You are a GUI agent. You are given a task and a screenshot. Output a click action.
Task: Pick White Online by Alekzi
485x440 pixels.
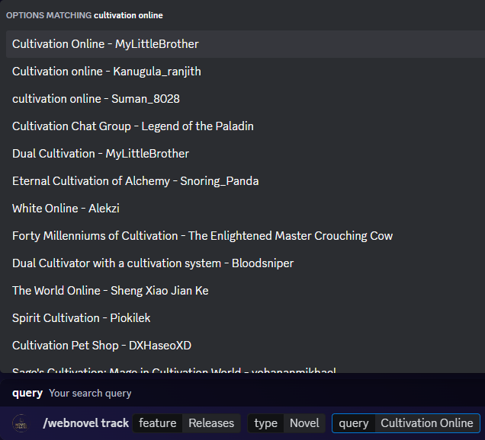[x=66, y=209]
